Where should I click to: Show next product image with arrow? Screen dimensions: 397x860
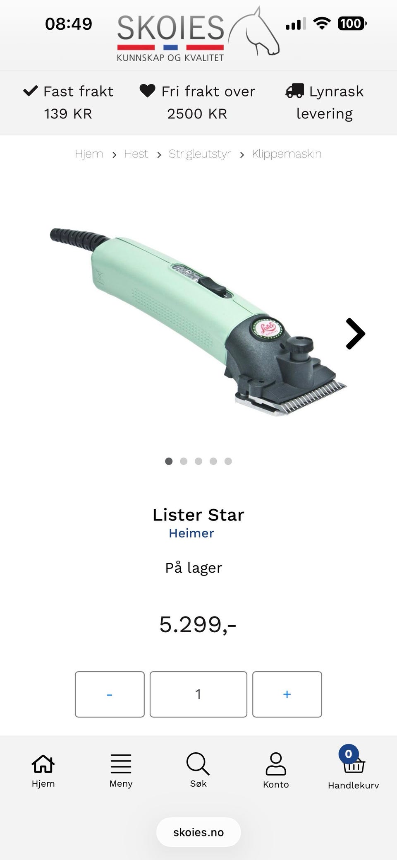point(355,334)
